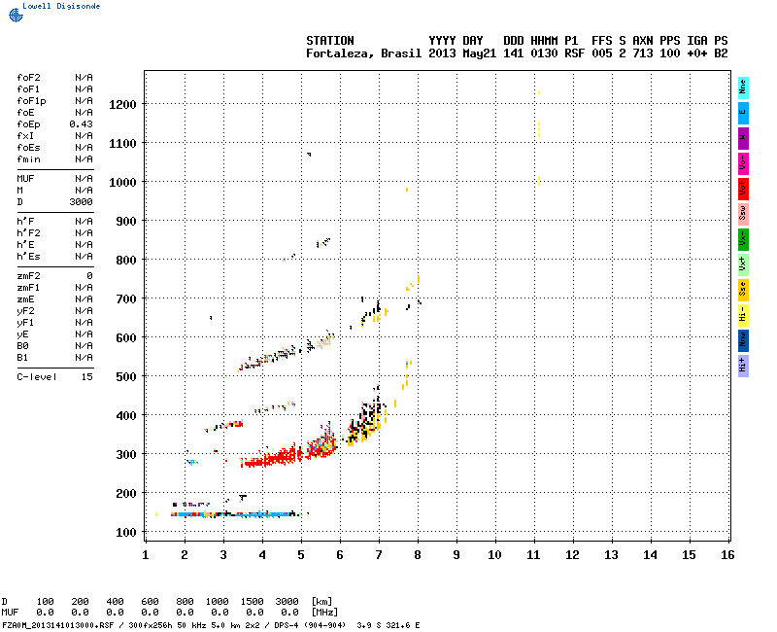Click the 1200 km height axis label
This screenshot has height=632, width=777.
pos(122,105)
